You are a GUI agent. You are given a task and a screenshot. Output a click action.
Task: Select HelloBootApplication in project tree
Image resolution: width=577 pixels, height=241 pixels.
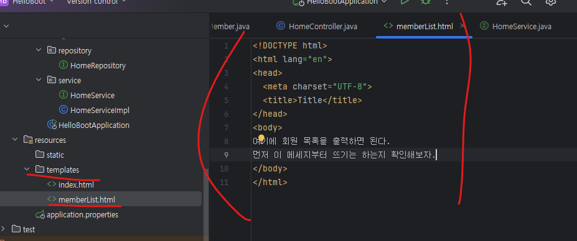tap(94, 125)
